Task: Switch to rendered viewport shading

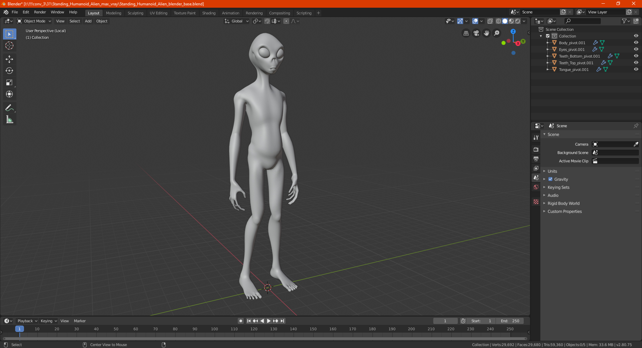Action: [518, 21]
